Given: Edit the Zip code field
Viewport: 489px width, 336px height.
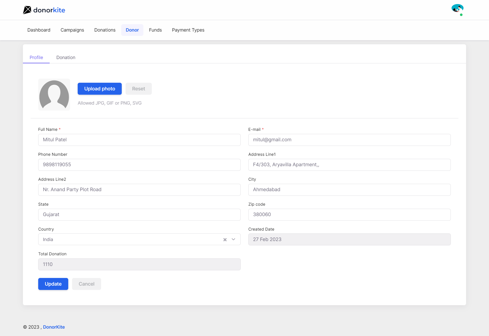Looking at the screenshot, I should (349, 215).
